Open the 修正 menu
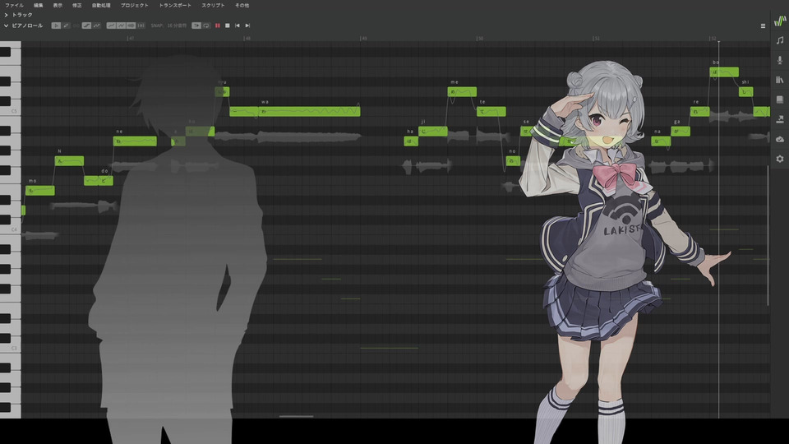 (x=77, y=5)
